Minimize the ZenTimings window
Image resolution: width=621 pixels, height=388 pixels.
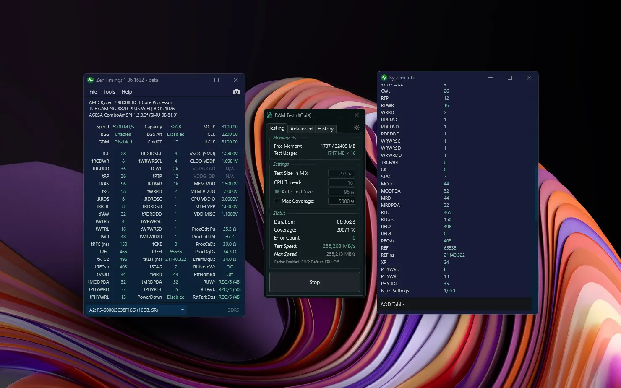[x=197, y=80]
